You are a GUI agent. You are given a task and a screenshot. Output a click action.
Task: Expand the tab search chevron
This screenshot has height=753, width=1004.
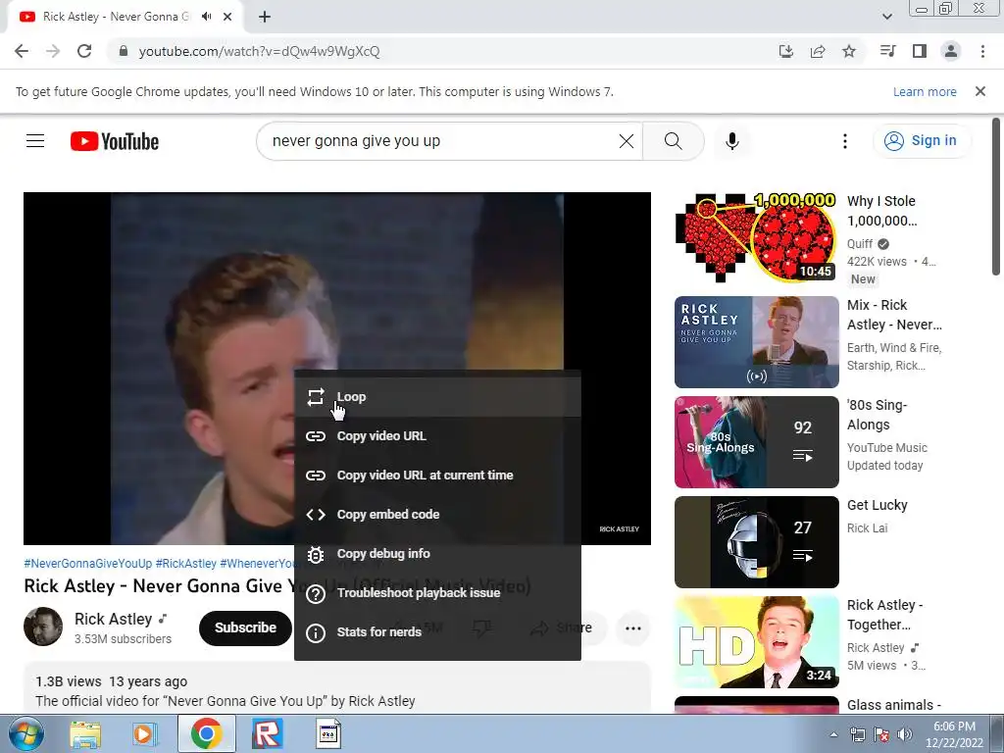pyautogui.click(x=886, y=17)
